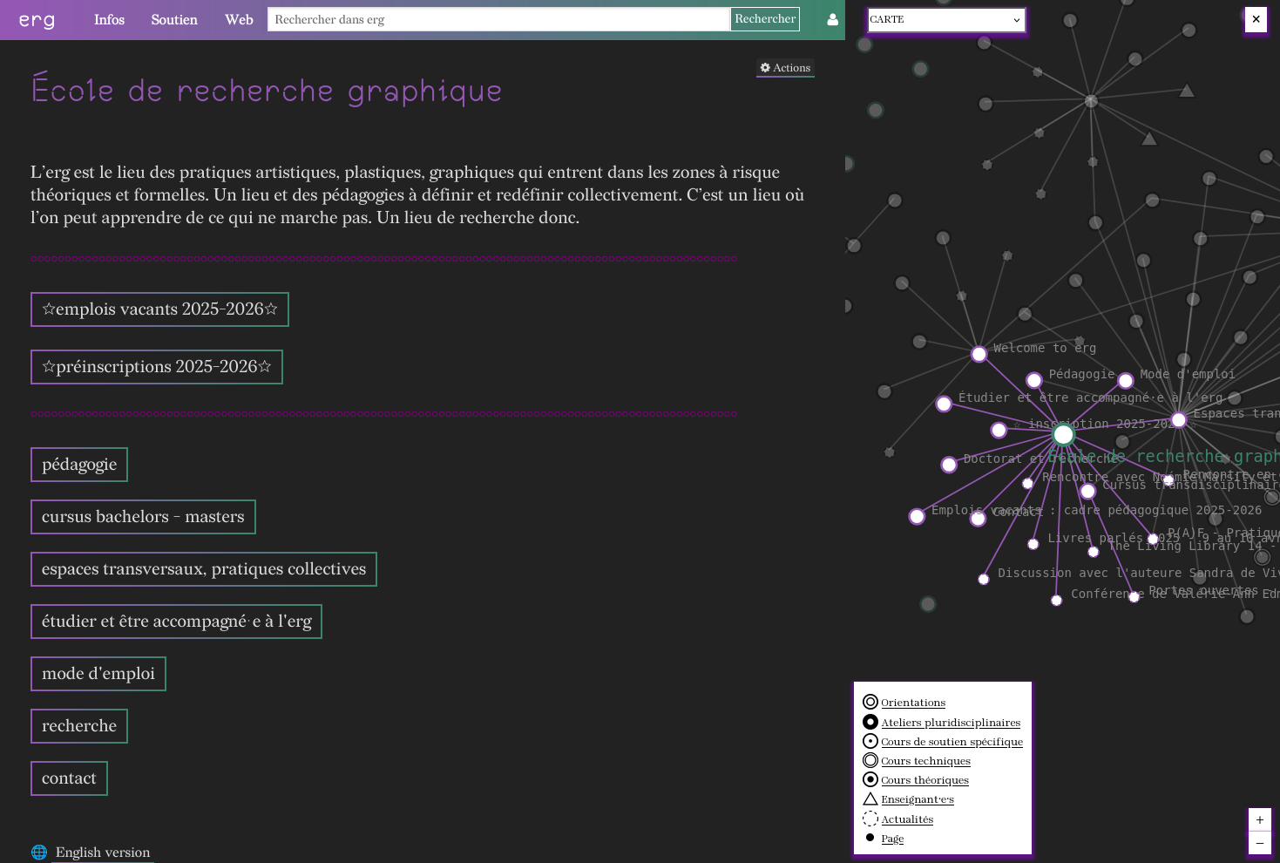Open the Infos menu
The image size is (1280, 863).
pyautogui.click(x=109, y=20)
